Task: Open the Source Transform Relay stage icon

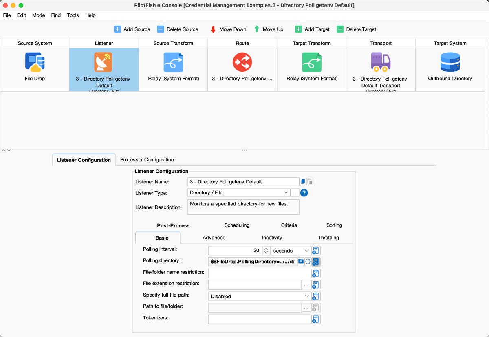Action: tap(173, 62)
